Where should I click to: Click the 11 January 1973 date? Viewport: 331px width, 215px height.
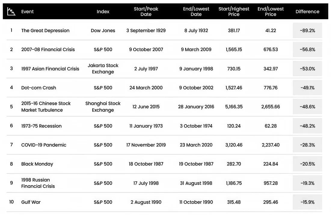point(146,126)
